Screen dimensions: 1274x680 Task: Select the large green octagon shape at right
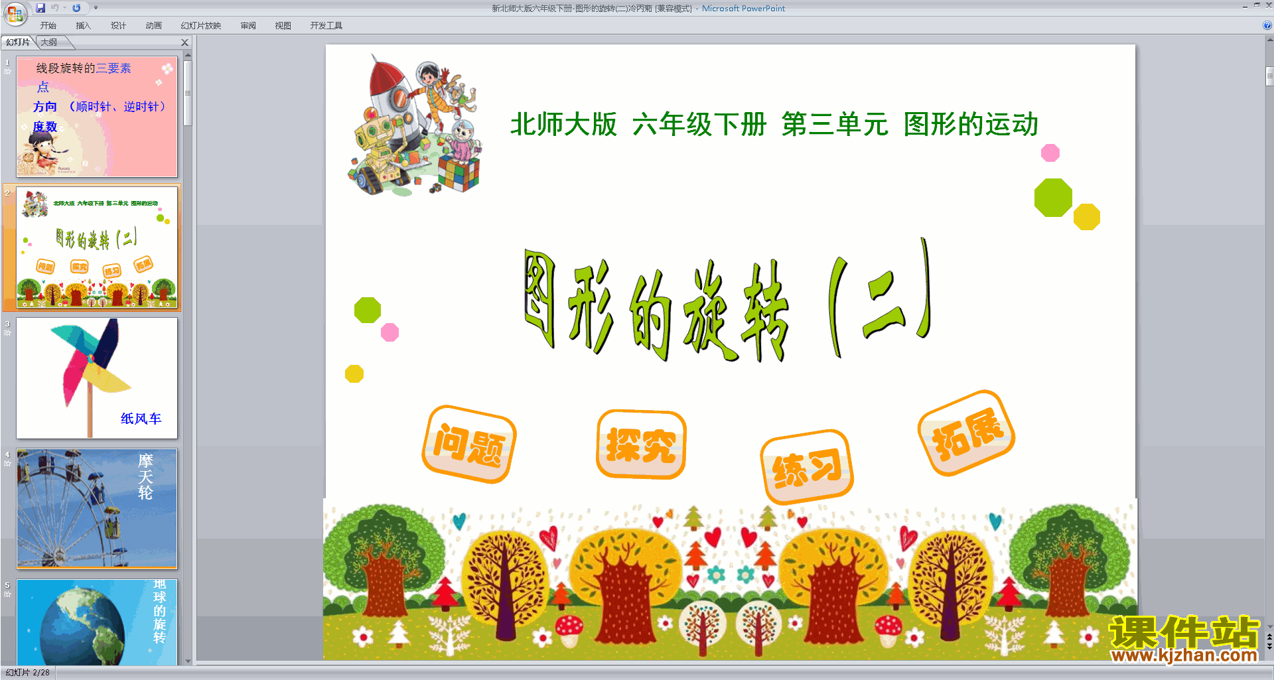coord(1053,198)
